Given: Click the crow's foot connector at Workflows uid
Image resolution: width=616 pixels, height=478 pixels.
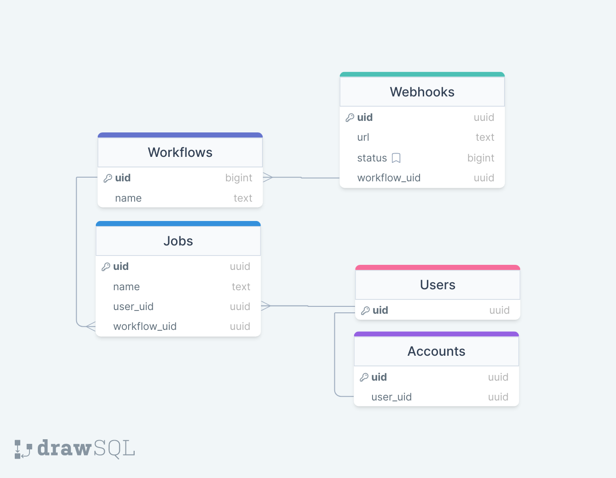Looking at the screenshot, I should 268,178.
